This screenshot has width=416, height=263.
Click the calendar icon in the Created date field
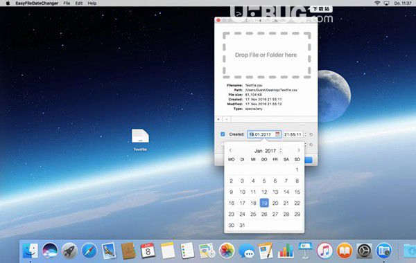click(x=277, y=134)
